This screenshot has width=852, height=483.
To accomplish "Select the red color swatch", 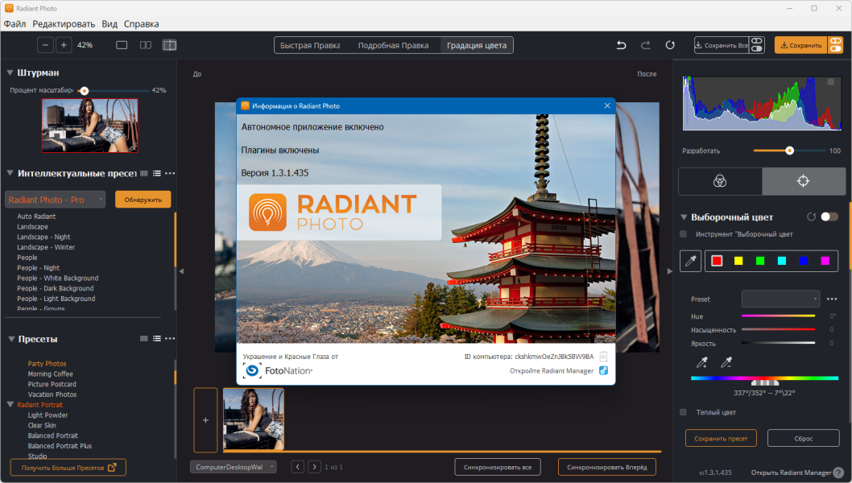I will (x=717, y=261).
